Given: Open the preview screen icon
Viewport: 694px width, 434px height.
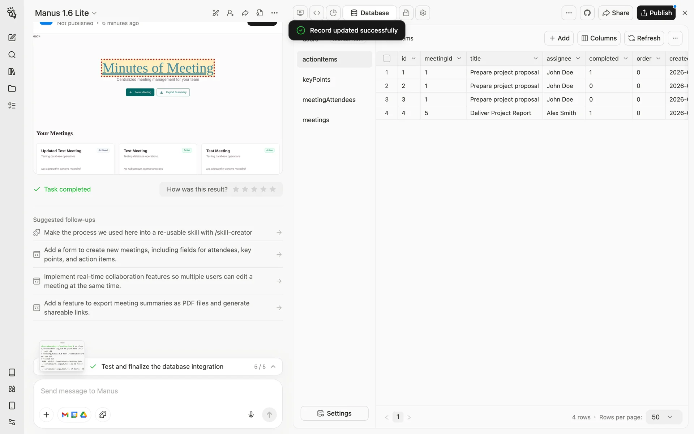Looking at the screenshot, I should pos(300,13).
